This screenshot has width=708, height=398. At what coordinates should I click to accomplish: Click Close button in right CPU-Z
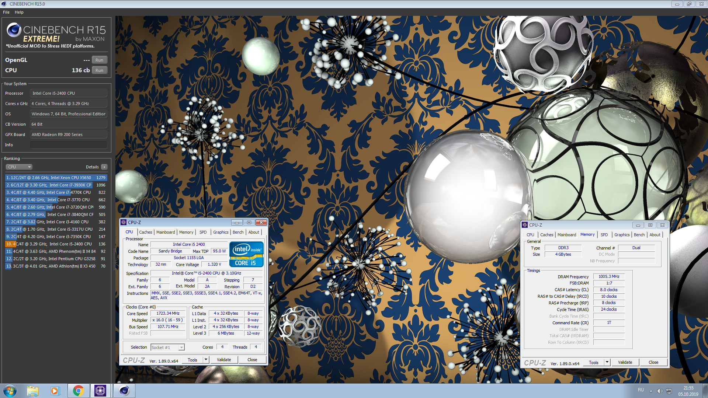click(x=653, y=363)
